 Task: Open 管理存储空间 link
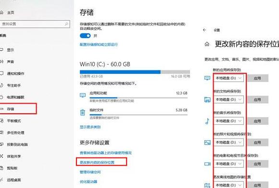click(90, 172)
